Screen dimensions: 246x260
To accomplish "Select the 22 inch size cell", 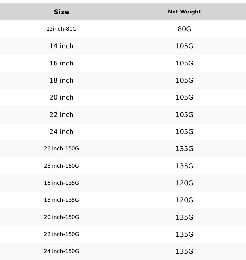I will (61, 115).
